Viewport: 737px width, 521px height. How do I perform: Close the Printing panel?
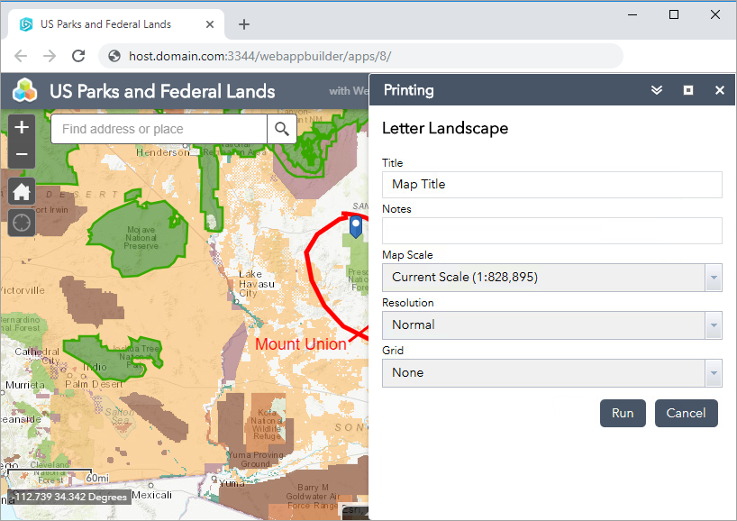720,90
